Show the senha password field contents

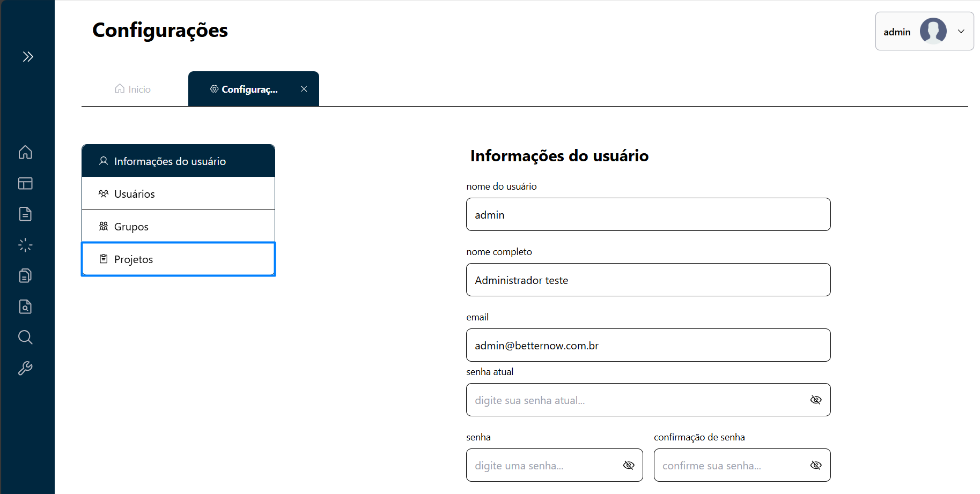pos(629,465)
